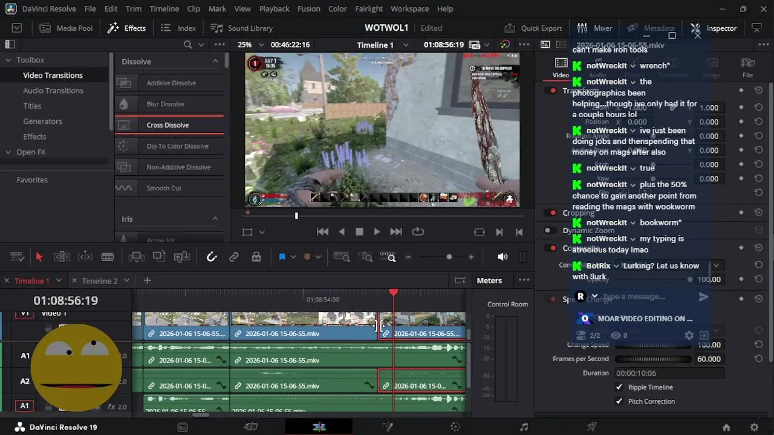Open the Timeline 1 name dropdown
774x435 pixels.
click(382, 45)
